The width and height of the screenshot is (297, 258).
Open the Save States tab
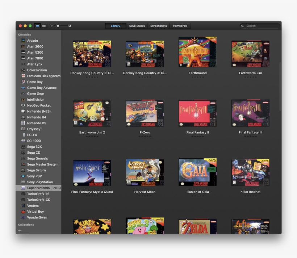click(137, 26)
